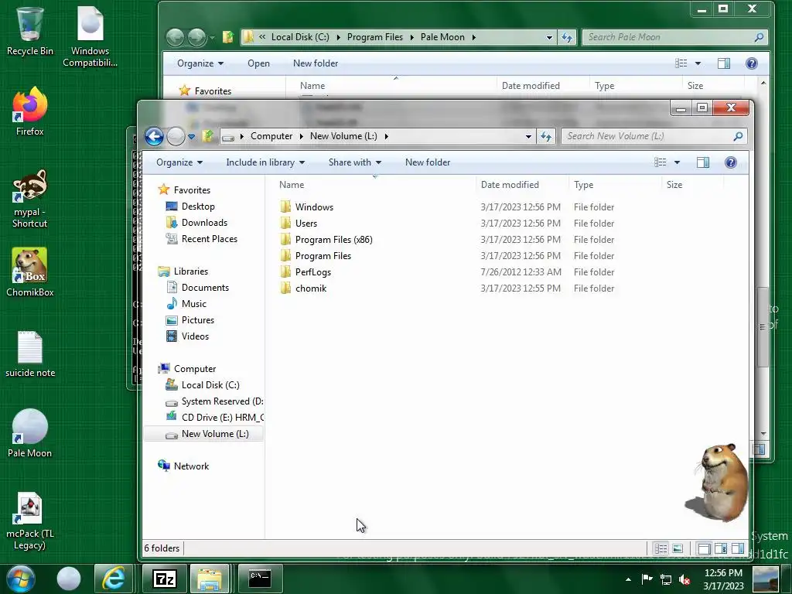
Task: Launch Firefox from the desktop
Action: 30,111
